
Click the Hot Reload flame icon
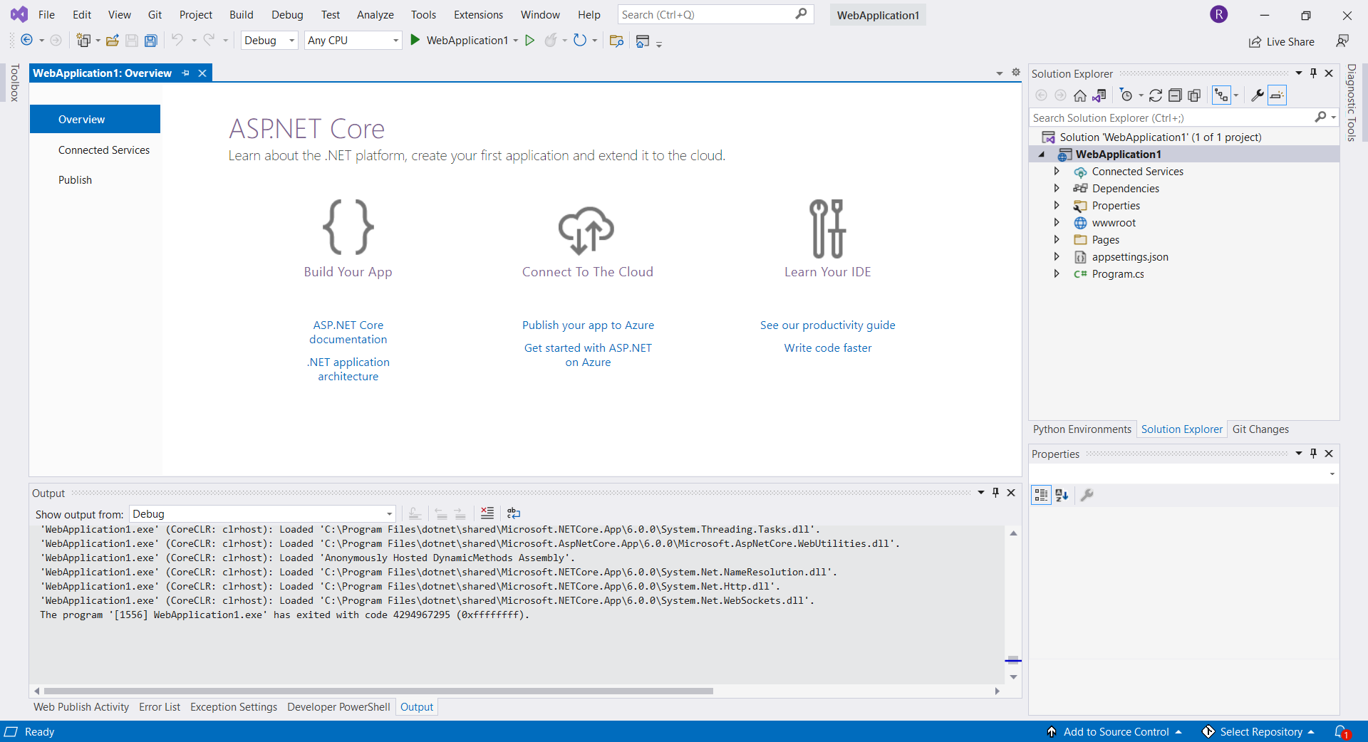[550, 41]
